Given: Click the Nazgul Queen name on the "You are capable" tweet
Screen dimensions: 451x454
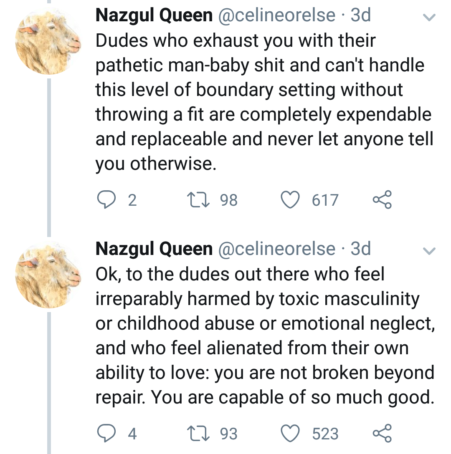Looking at the screenshot, I should (x=154, y=249).
